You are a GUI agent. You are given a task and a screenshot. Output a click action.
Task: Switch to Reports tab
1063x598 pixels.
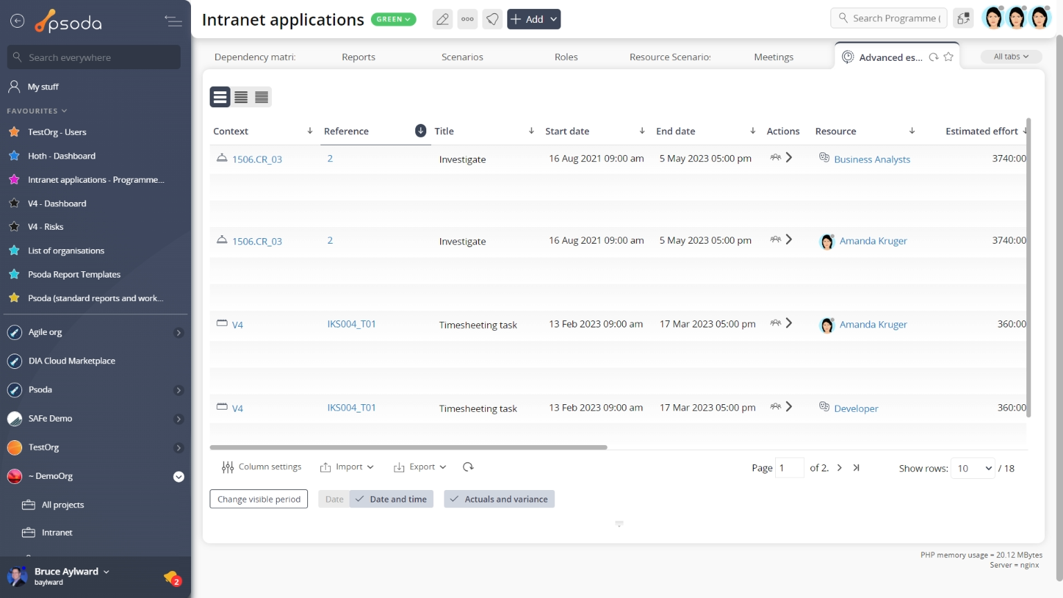pyautogui.click(x=358, y=57)
